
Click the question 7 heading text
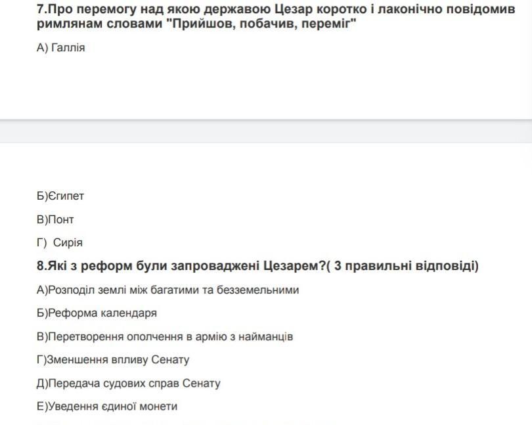click(276, 16)
